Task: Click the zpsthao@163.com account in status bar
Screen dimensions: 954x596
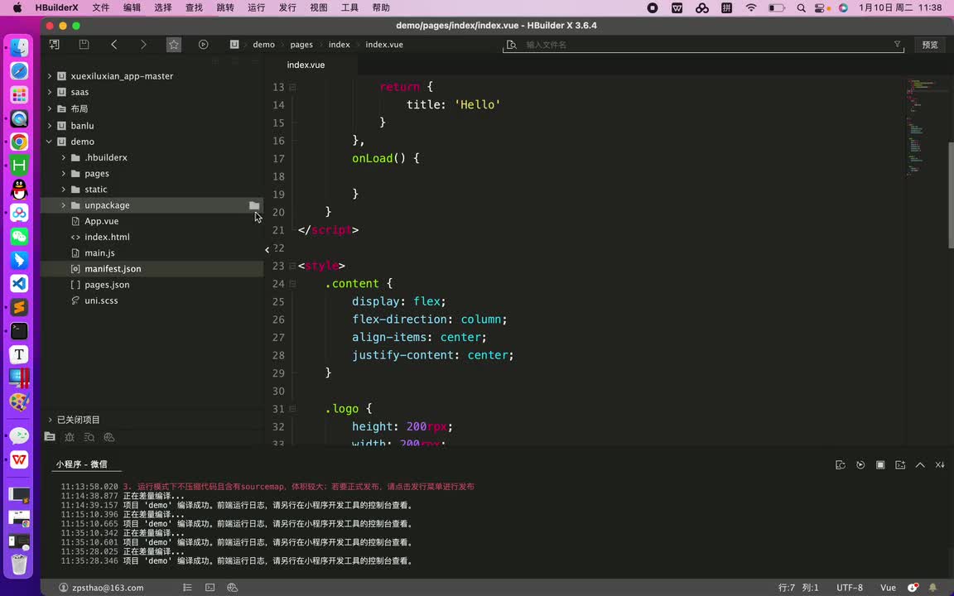Action: click(108, 588)
